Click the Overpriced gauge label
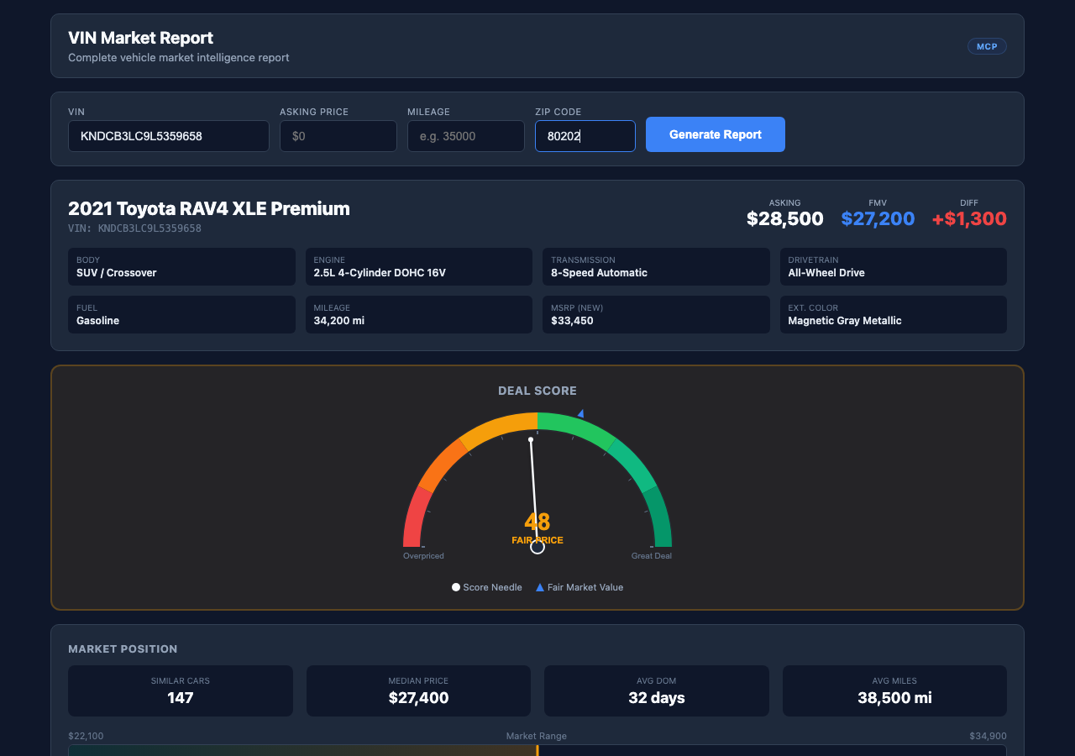The width and height of the screenshot is (1075, 756). pos(423,556)
